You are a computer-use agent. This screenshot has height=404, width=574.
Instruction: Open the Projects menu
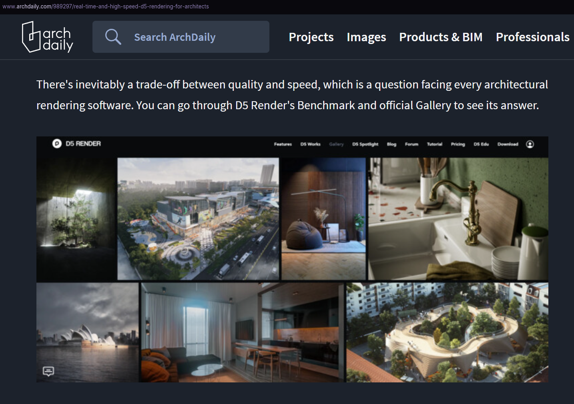tap(311, 37)
